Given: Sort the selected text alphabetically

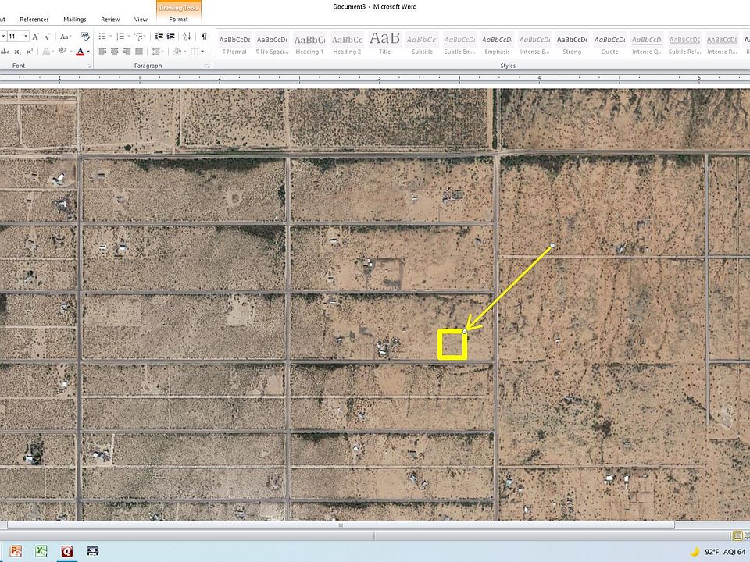Looking at the screenshot, I should (187, 37).
